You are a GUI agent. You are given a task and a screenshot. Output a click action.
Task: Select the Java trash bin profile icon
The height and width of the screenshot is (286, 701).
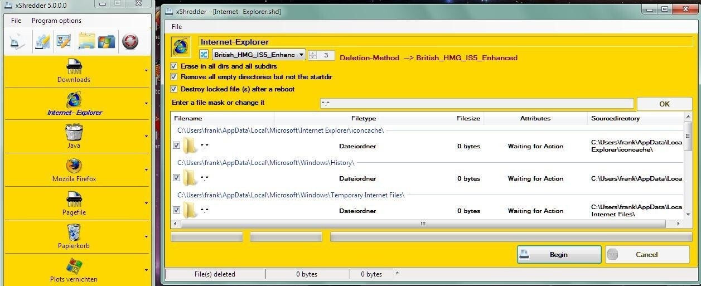pos(74,132)
